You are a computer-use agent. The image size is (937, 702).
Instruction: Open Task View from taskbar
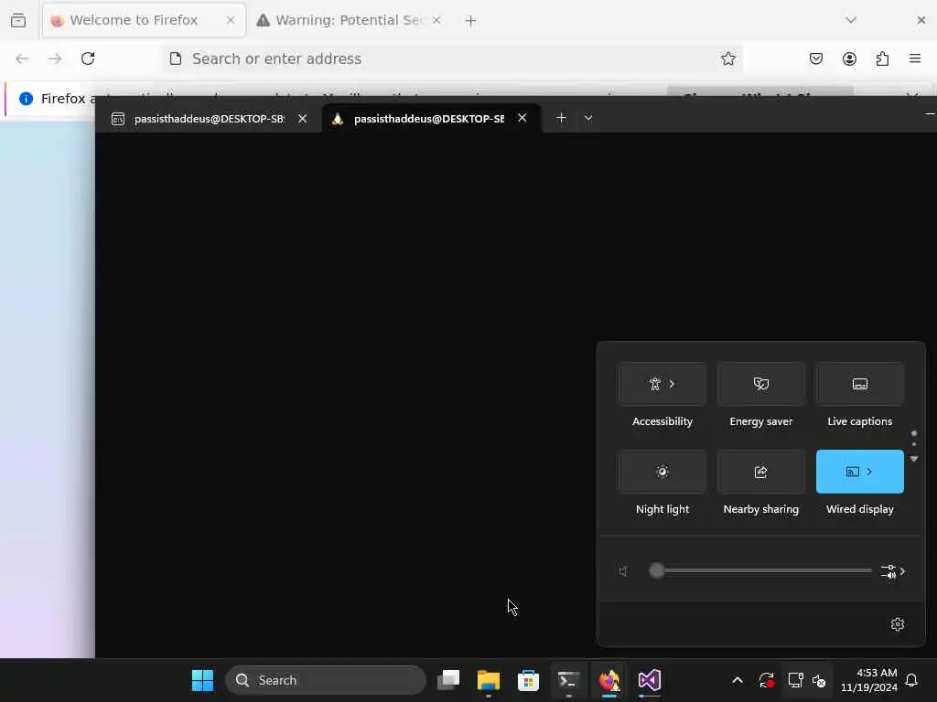(x=448, y=680)
